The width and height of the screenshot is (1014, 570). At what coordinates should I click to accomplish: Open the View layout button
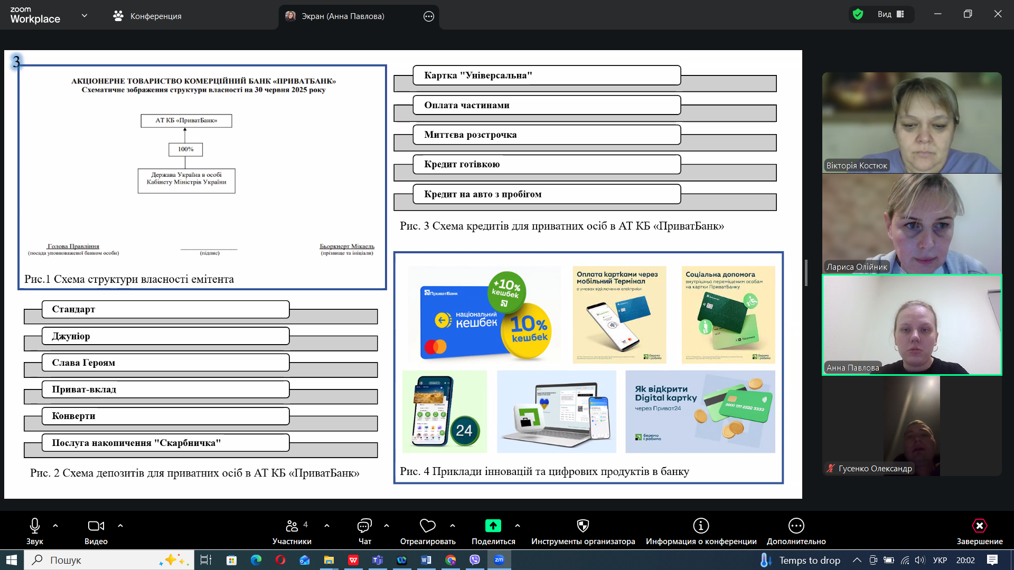coord(891,14)
